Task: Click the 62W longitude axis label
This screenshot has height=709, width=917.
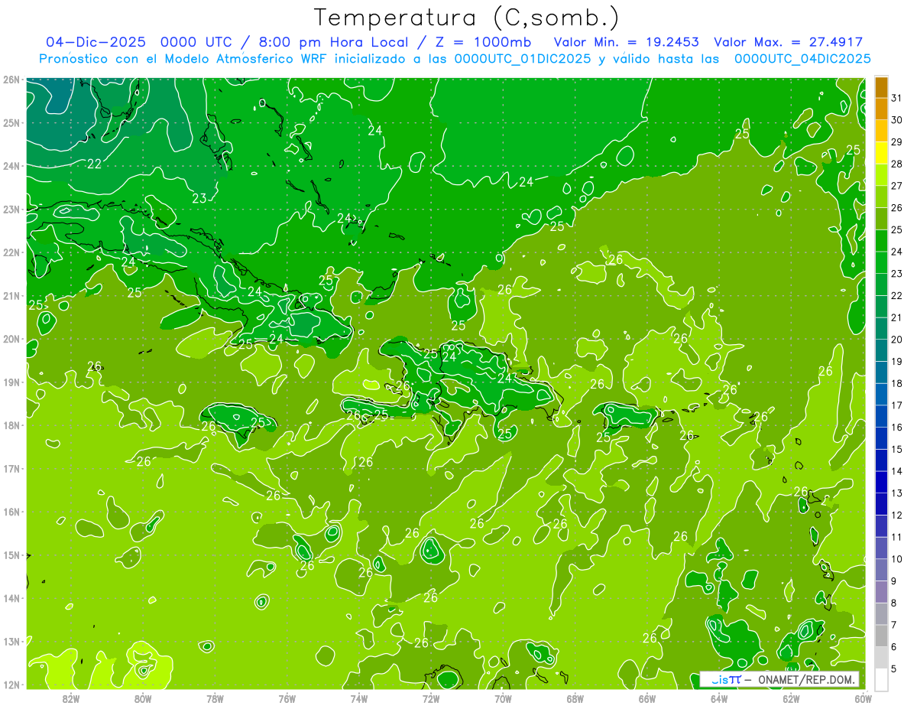Action: [791, 698]
